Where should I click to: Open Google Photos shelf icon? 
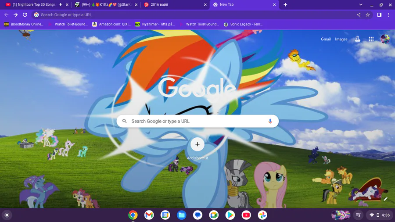[x=262, y=215]
